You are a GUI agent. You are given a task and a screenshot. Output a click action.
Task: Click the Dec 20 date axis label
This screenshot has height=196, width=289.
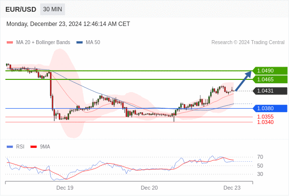coord(149,188)
